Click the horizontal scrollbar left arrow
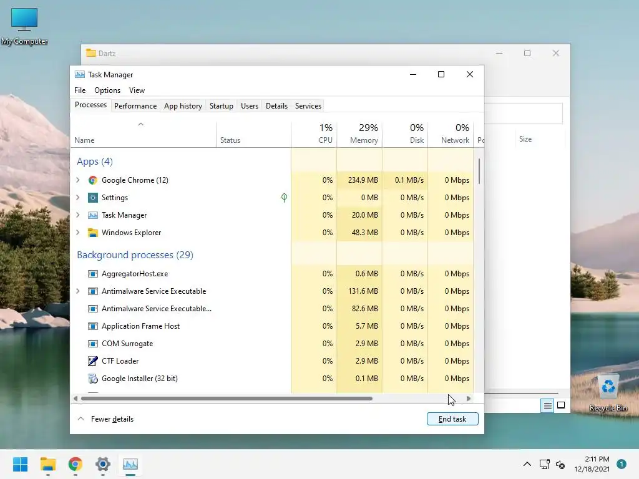The image size is (639, 479). [76, 399]
